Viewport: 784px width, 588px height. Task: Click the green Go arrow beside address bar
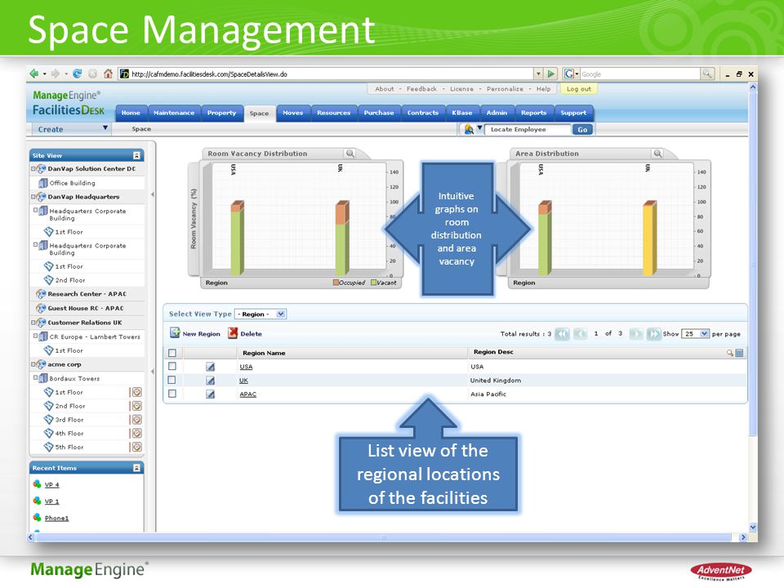coord(551,74)
